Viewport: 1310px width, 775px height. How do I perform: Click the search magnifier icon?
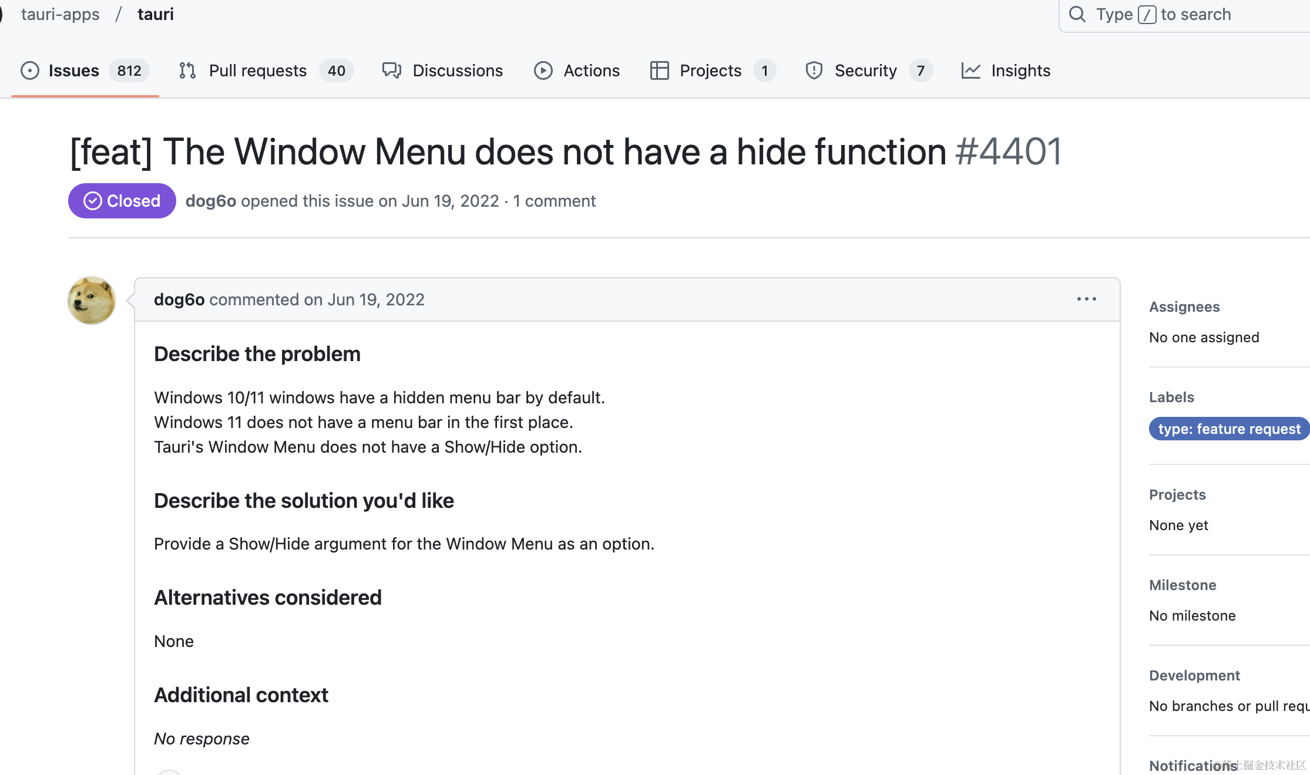[1077, 14]
